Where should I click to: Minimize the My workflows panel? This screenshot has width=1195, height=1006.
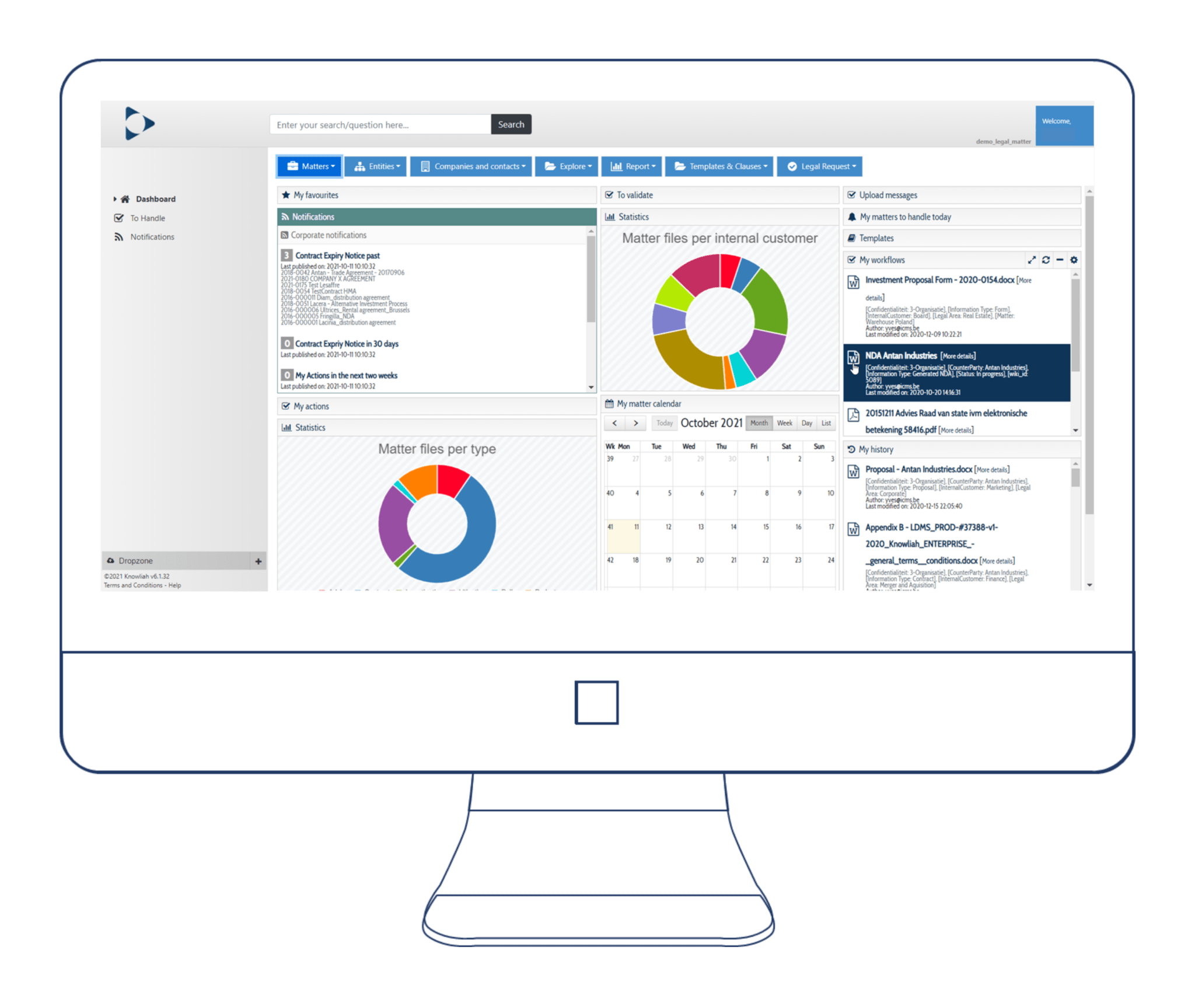point(1060,260)
